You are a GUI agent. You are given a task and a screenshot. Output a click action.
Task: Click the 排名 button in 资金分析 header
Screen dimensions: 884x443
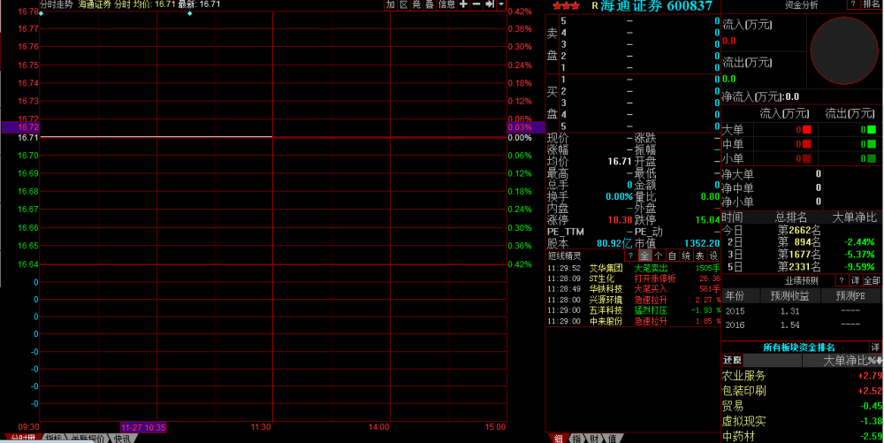pos(871,4)
